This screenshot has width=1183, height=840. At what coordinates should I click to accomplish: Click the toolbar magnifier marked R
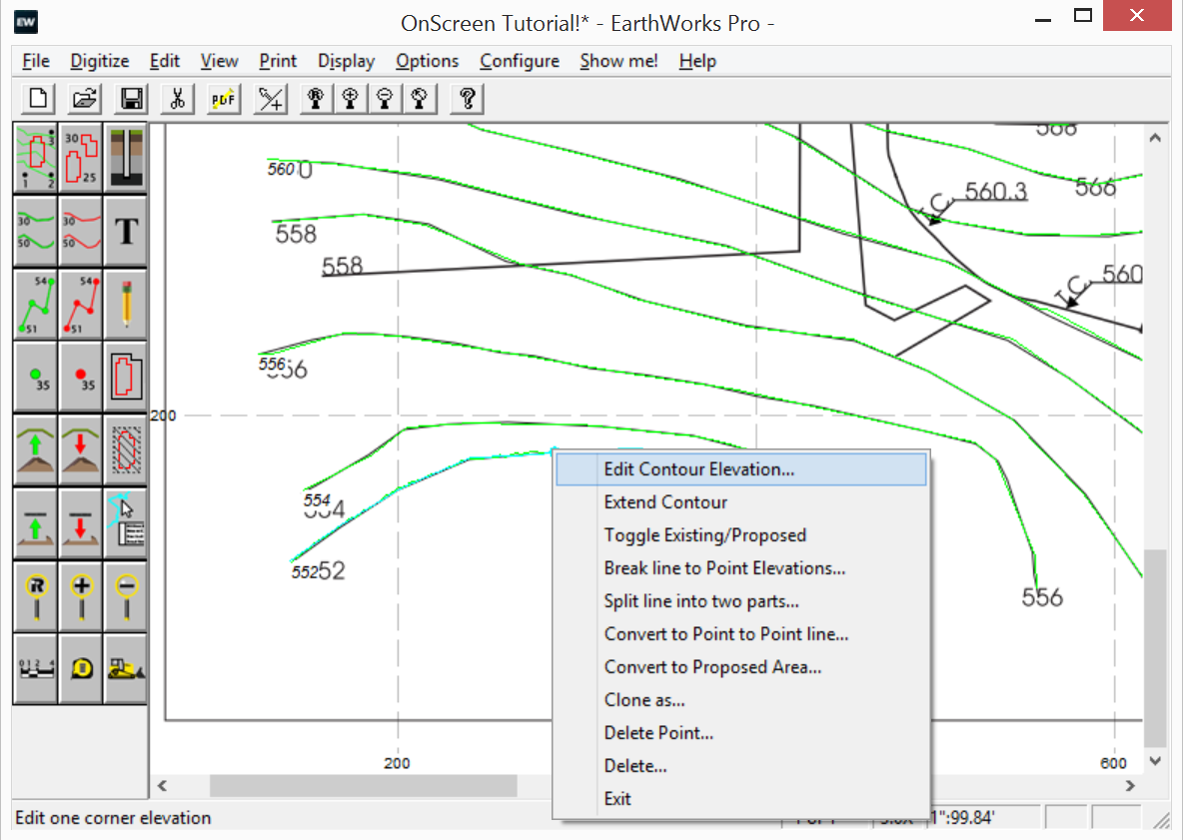[x=316, y=99]
